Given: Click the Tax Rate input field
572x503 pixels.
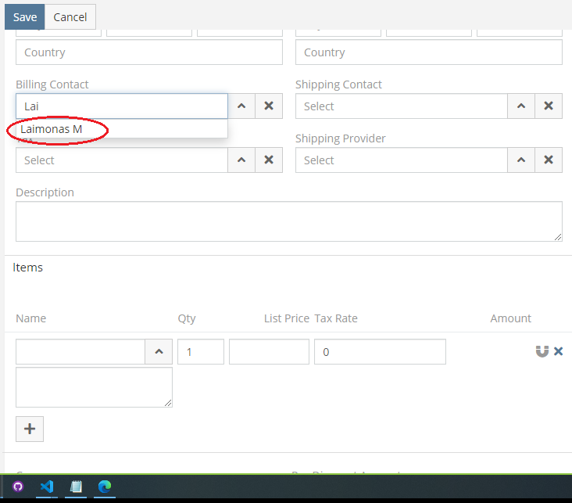Looking at the screenshot, I should 380,352.
